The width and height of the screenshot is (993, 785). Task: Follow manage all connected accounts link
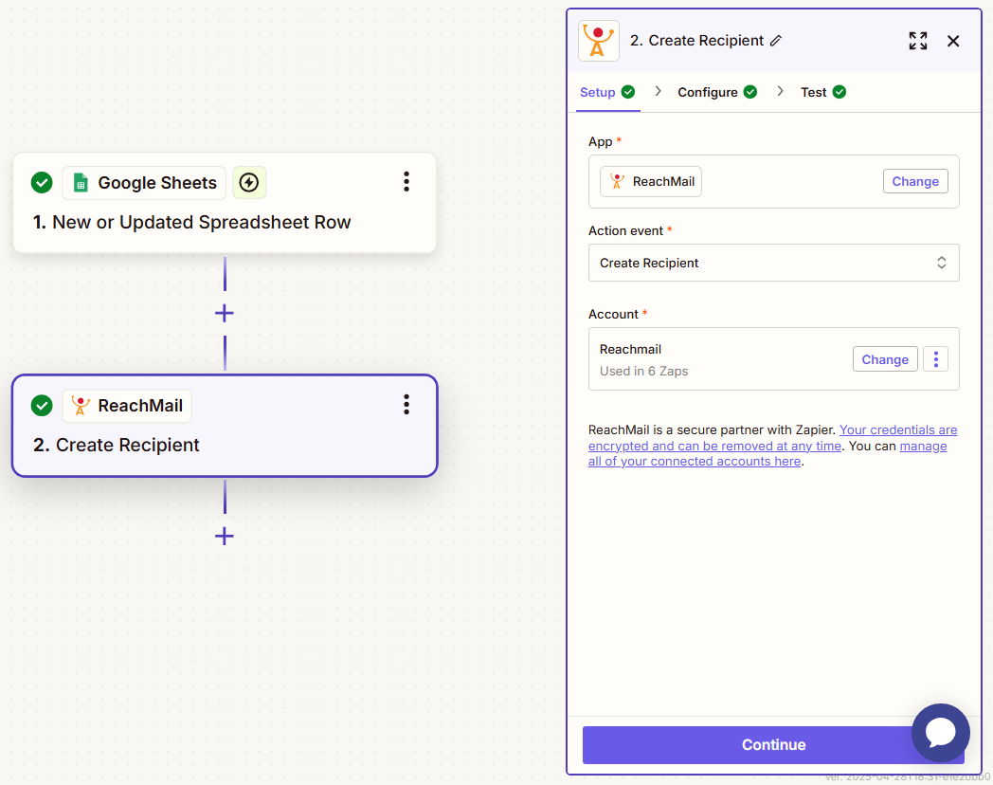click(x=767, y=453)
